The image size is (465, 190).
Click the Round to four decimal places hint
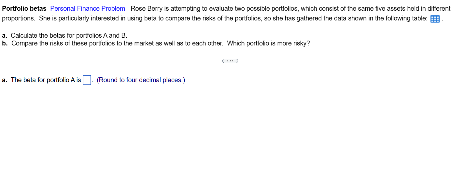tap(141, 80)
